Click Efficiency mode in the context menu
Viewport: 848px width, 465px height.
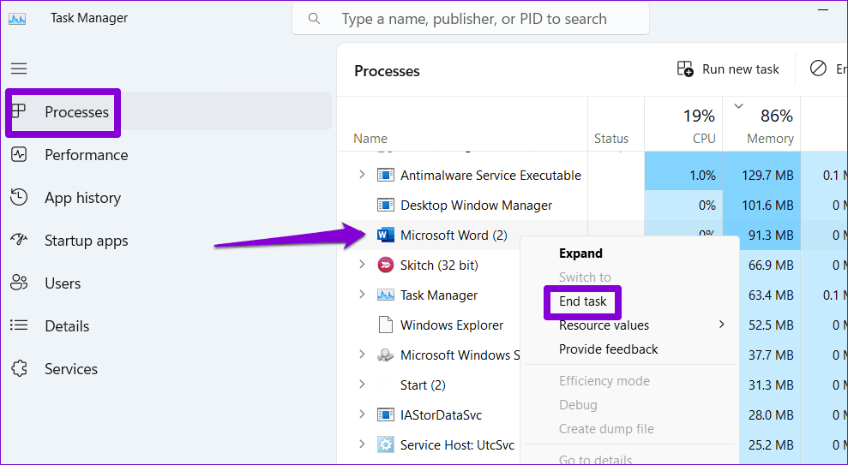tap(604, 381)
